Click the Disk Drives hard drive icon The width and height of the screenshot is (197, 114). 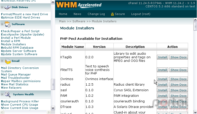point(7,7)
